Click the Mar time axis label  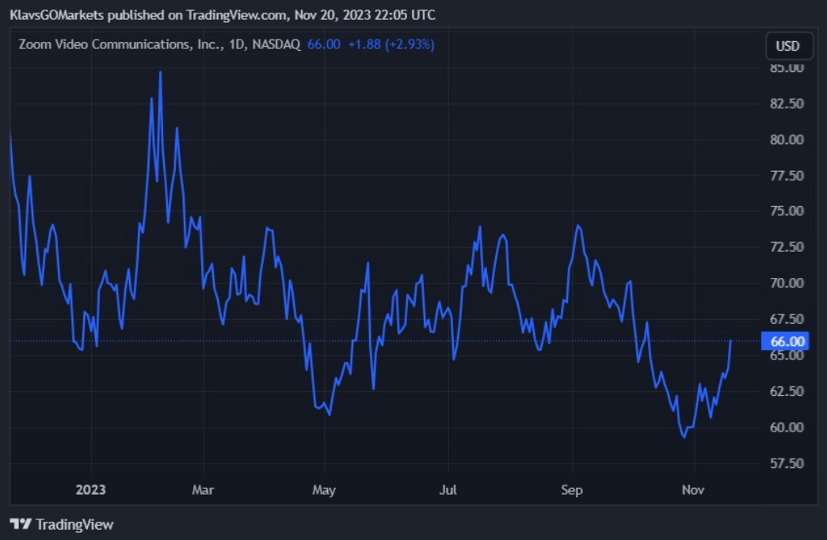click(203, 490)
